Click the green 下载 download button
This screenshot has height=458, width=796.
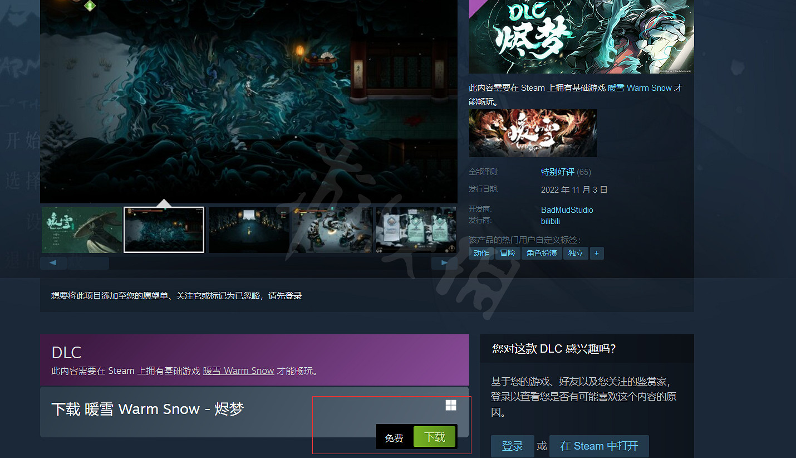[x=434, y=437]
